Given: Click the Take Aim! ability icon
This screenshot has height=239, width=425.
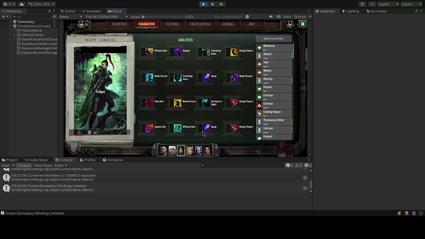Looking at the screenshot, I should point(149,103).
